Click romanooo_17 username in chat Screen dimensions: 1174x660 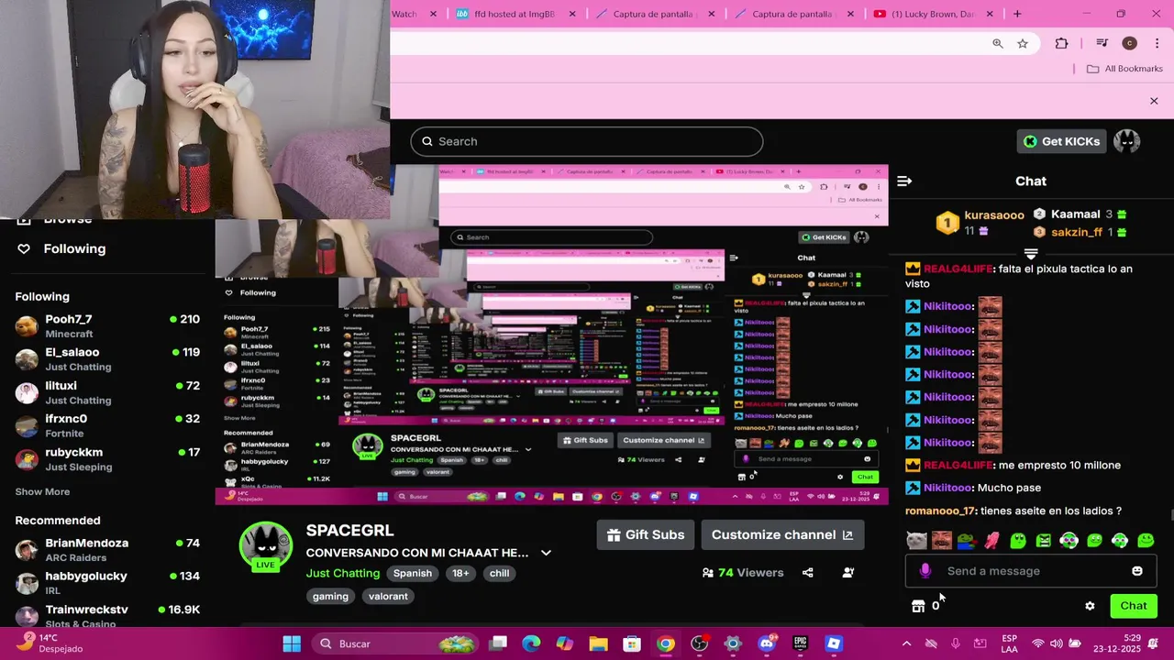(940, 511)
